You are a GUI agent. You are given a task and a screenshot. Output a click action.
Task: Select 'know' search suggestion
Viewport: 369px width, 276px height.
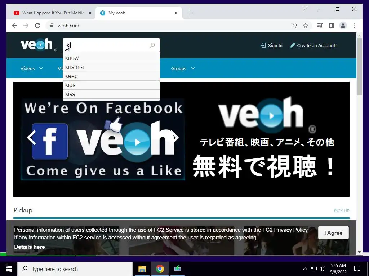(x=111, y=58)
